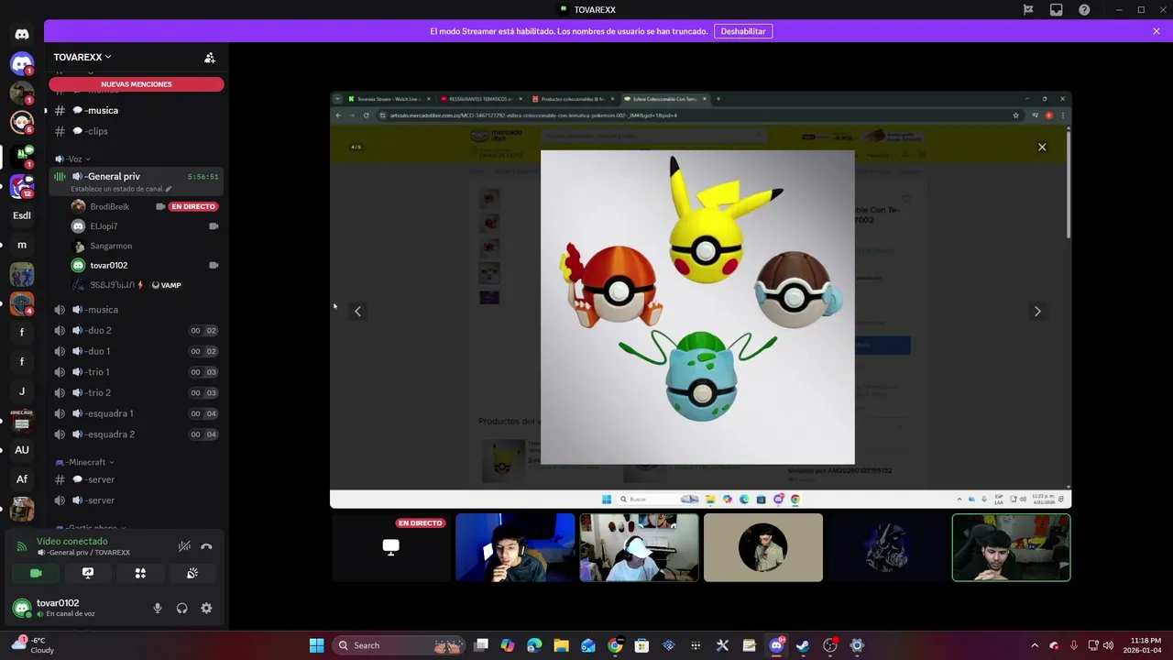Open the TOVAREXX server dropdown menu
Image resolution: width=1173 pixels, height=660 pixels.
point(82,57)
